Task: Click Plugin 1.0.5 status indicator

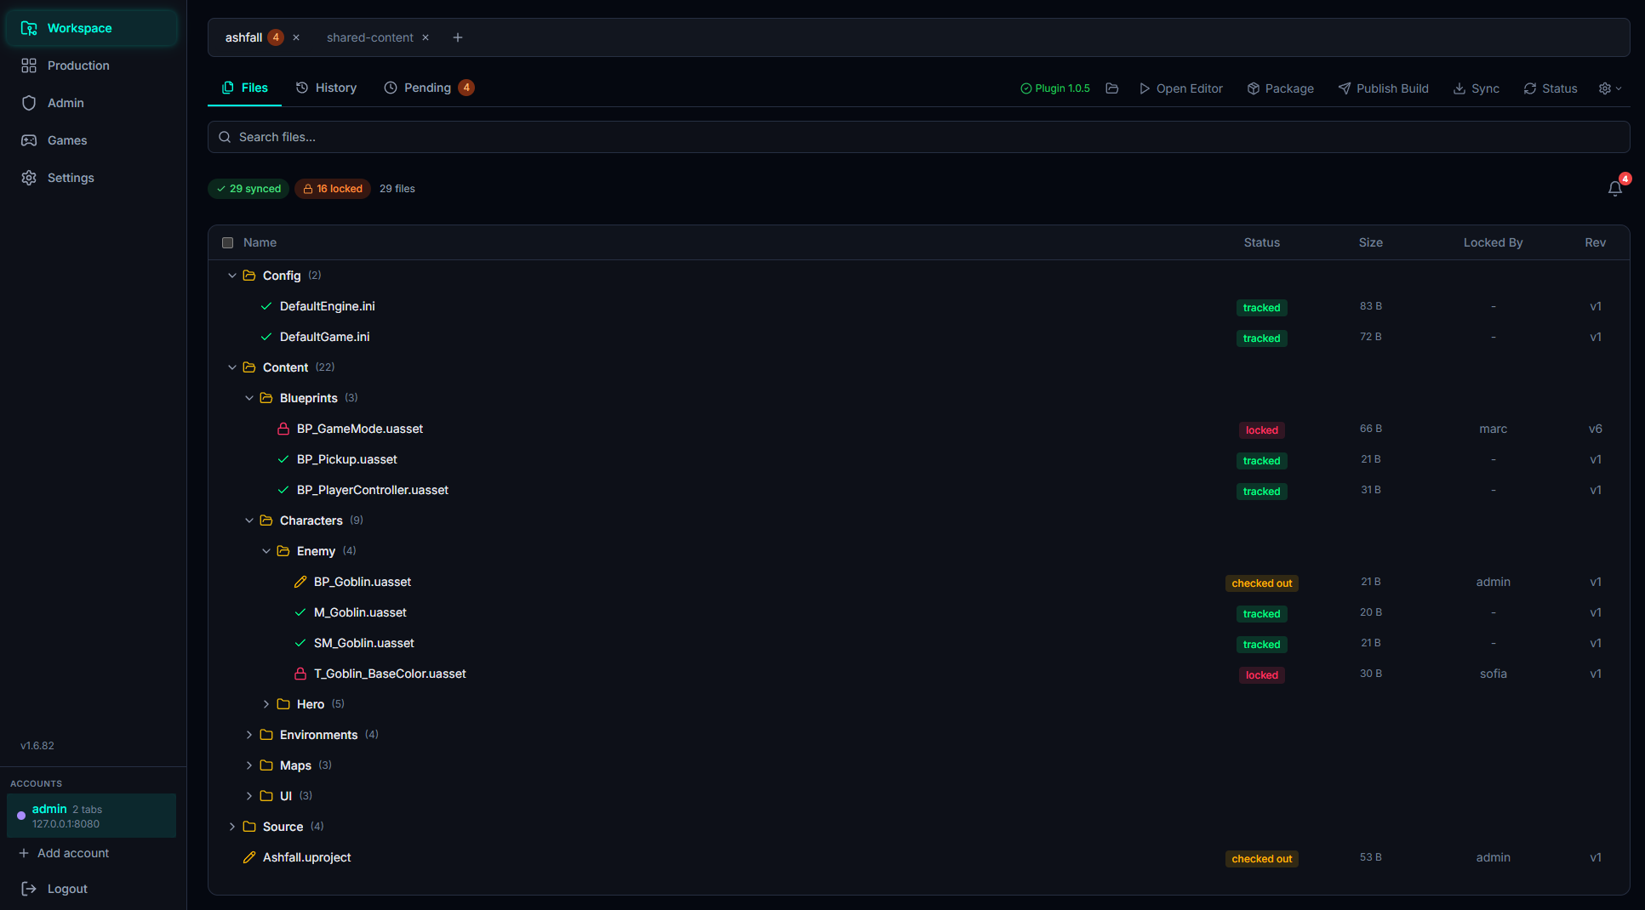Action: coord(1055,88)
